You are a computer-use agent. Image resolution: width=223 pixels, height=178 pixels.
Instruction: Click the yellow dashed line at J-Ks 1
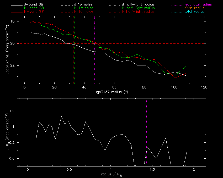[111, 127]
